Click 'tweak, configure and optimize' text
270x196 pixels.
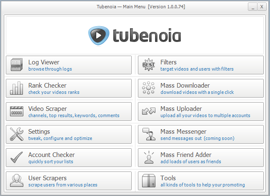tap(60, 138)
